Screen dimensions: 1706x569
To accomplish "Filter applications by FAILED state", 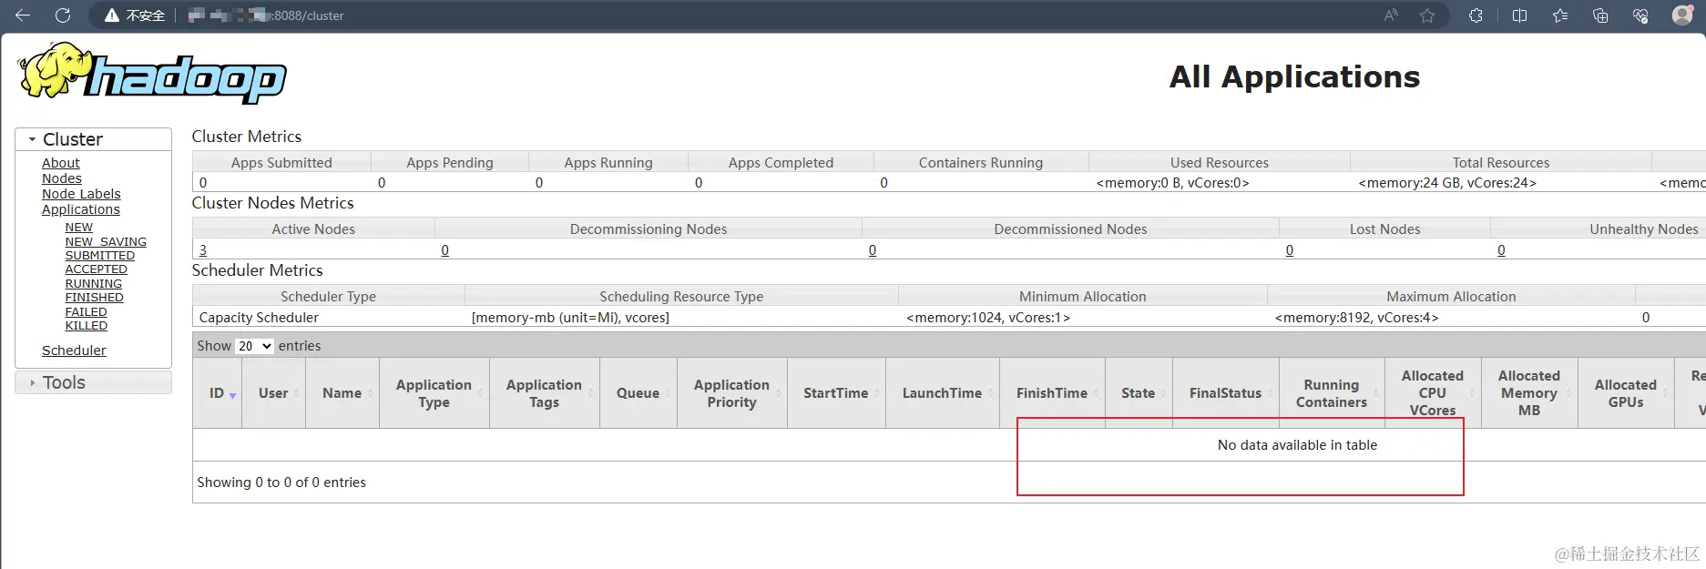I will (87, 312).
